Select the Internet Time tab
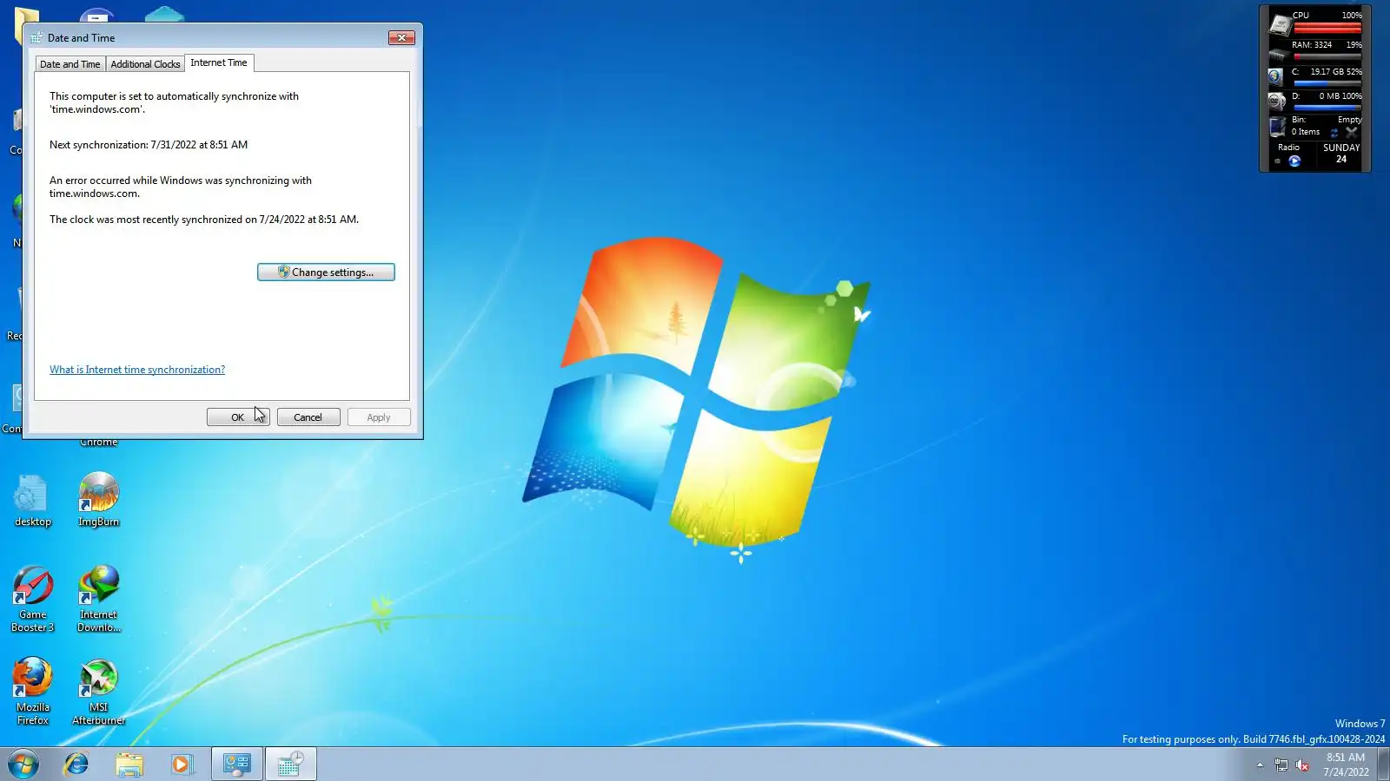This screenshot has width=1390, height=781. coord(219,62)
